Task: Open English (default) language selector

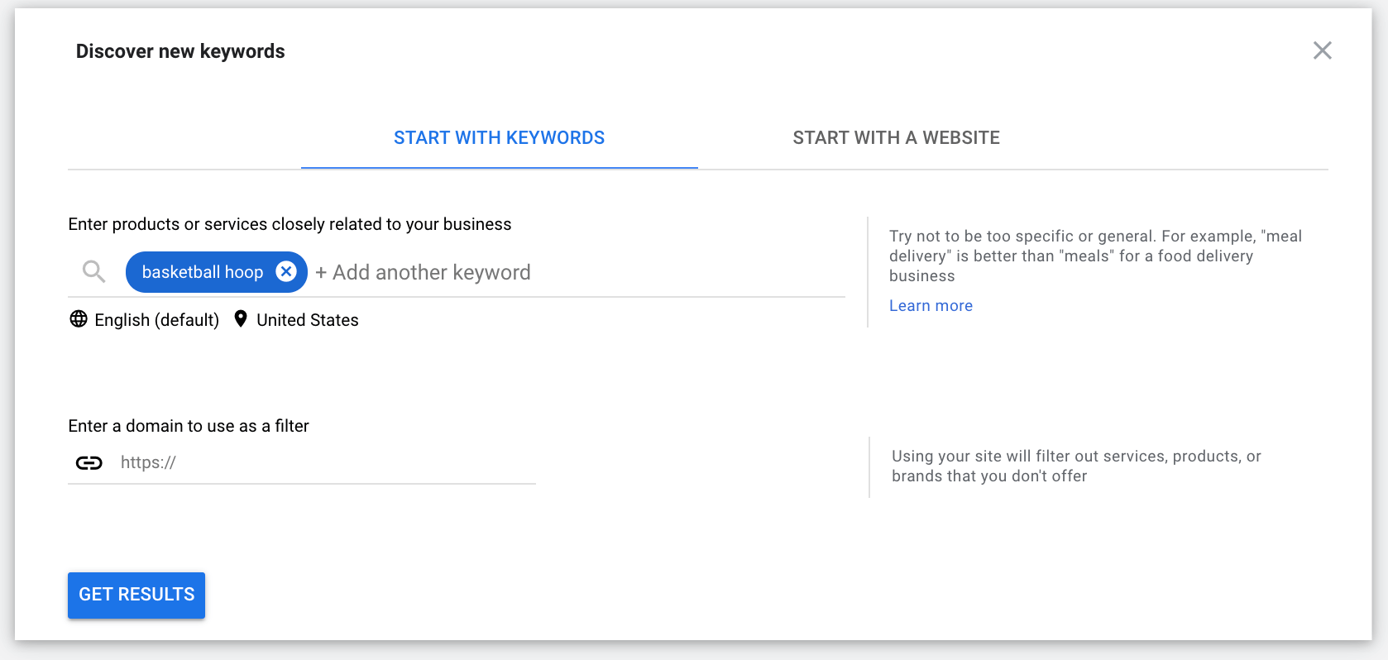Action: pos(156,320)
